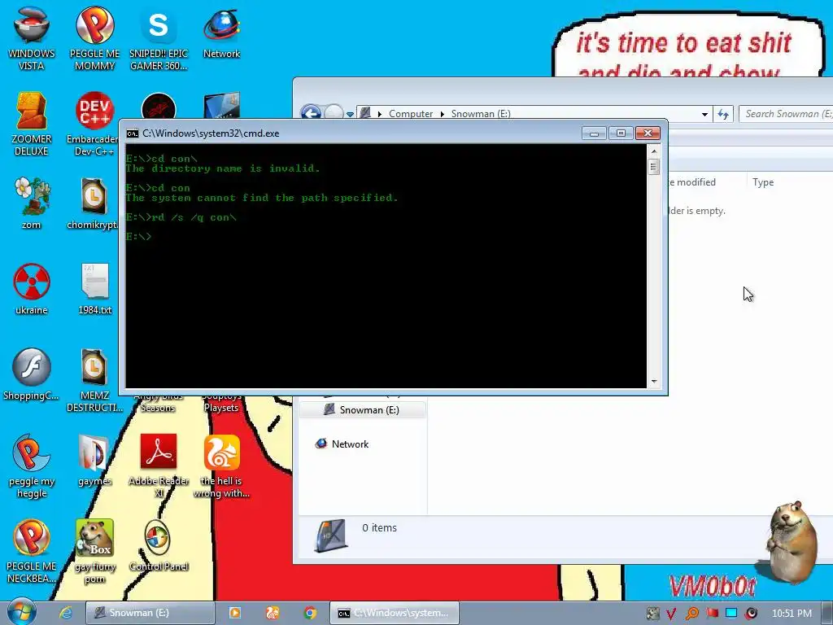The image size is (833, 625).
Task: Launch Adobe Reader XI from desktop
Action: click(x=159, y=465)
